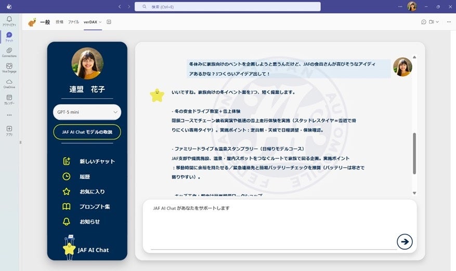
Task: Click sidebar collapse handle
Action: pyautogui.click(x=20, y=143)
